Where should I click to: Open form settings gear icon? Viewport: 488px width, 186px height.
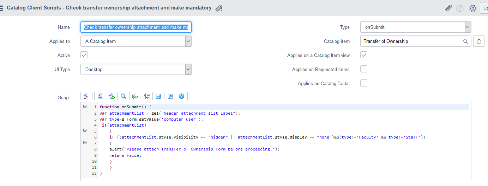click(x=473, y=8)
